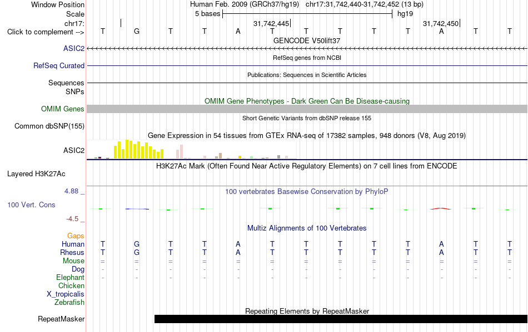The width and height of the screenshot is (528, 332).
Task: Click the X_tropicalis species label
Action: tap(66, 294)
